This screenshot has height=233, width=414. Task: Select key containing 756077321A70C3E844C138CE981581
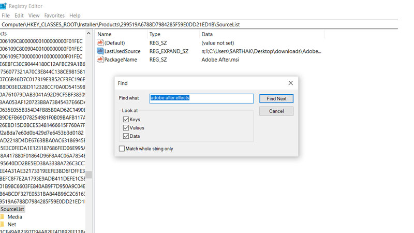coord(42,72)
